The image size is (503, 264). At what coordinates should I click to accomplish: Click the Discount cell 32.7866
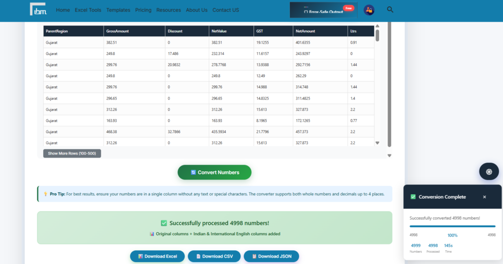tap(187, 132)
